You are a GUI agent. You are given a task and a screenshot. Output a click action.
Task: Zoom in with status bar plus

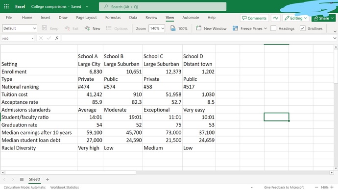pyautogui.click(x=332, y=187)
